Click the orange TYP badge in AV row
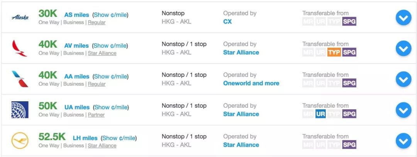Screen dimensions: 417x157 click(334, 52)
